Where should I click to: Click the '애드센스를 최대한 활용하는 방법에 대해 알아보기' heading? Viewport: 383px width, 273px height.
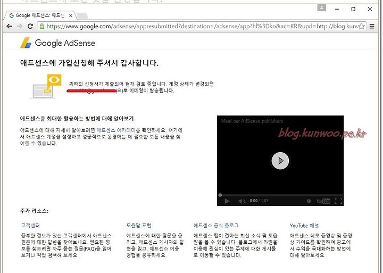pyautogui.click(x=77, y=119)
